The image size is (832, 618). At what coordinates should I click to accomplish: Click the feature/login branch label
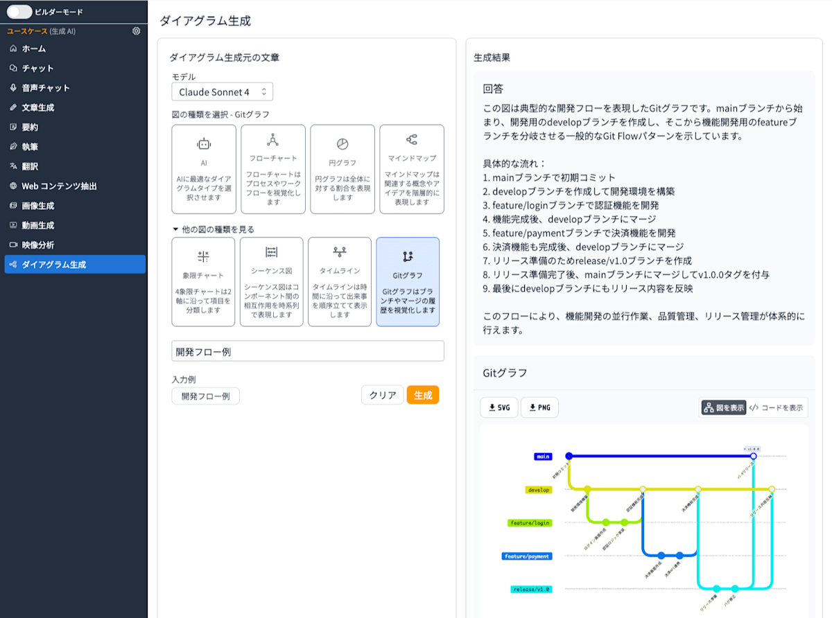(x=530, y=523)
